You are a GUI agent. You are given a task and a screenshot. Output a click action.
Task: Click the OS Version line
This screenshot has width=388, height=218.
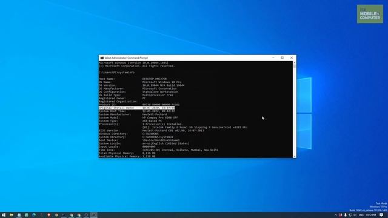pos(141,85)
